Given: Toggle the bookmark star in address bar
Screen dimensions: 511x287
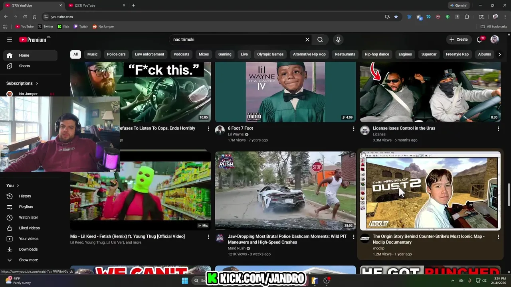Looking at the screenshot, I should tap(396, 17).
